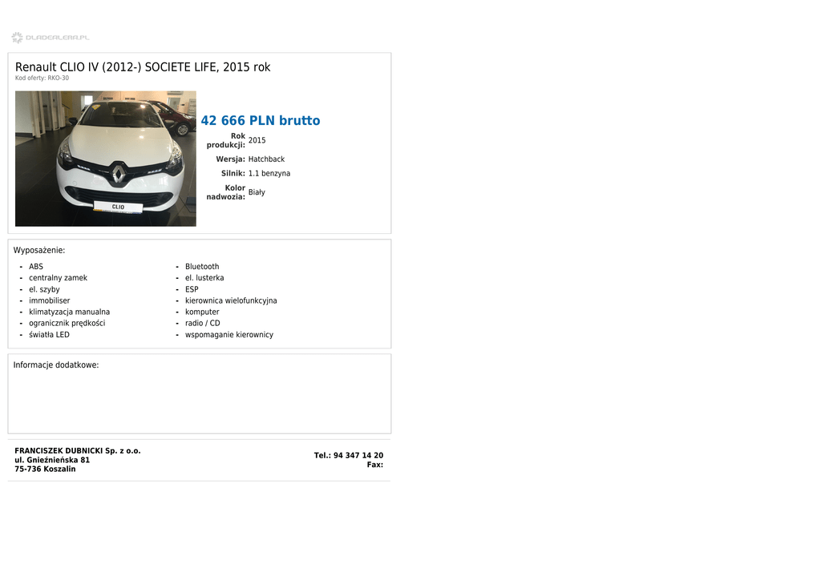Click the radio / CD list entry
The width and height of the screenshot is (821, 580).
point(203,323)
